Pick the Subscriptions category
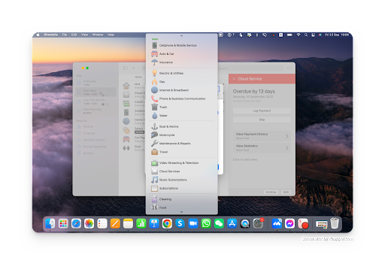385x273 pixels. [182, 188]
